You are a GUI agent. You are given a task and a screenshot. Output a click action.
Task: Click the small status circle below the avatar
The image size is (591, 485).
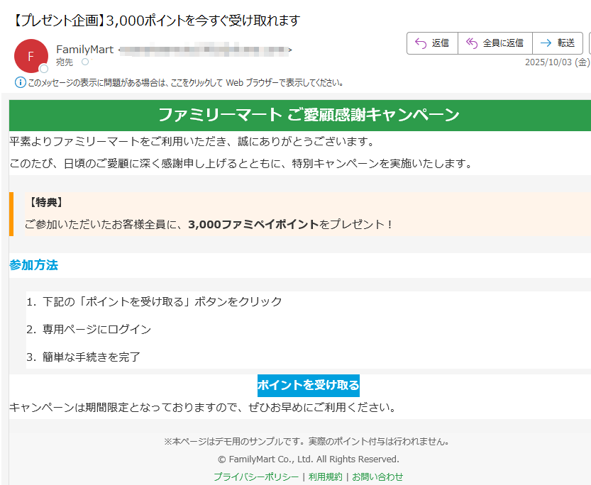[43, 67]
